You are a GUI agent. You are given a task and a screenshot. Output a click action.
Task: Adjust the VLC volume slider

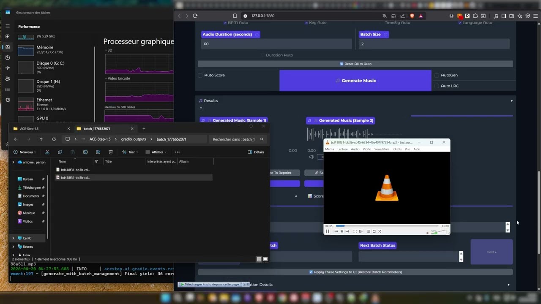(x=438, y=232)
